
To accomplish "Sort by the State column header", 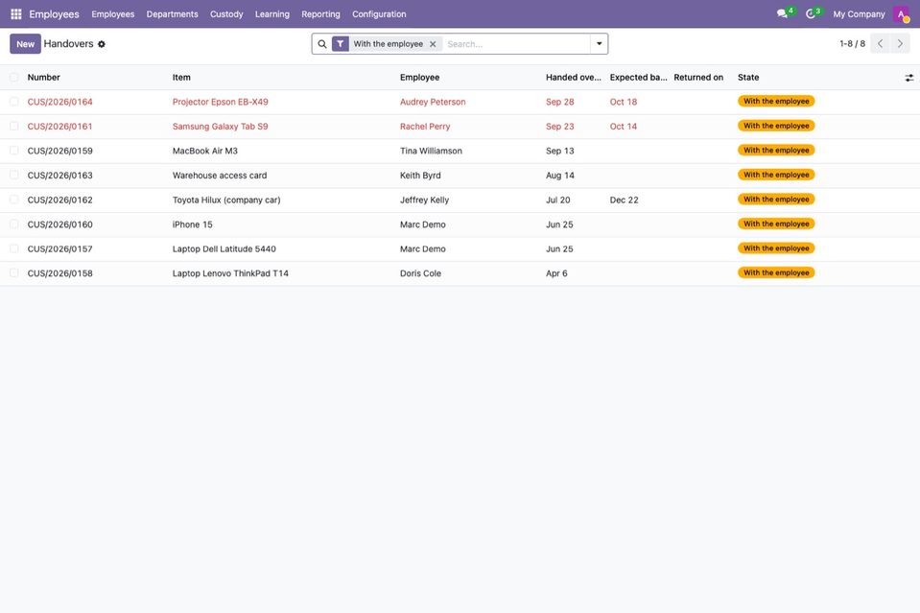I will point(748,78).
